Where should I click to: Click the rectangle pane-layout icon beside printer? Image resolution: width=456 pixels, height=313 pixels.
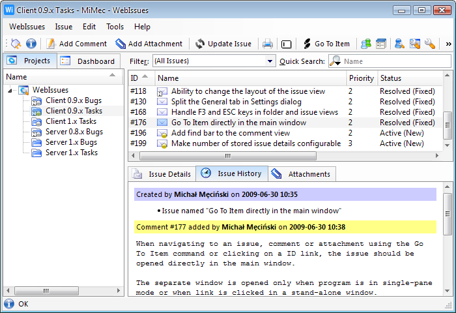pos(287,44)
